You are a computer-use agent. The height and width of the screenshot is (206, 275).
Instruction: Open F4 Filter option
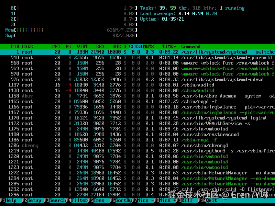point(77,200)
